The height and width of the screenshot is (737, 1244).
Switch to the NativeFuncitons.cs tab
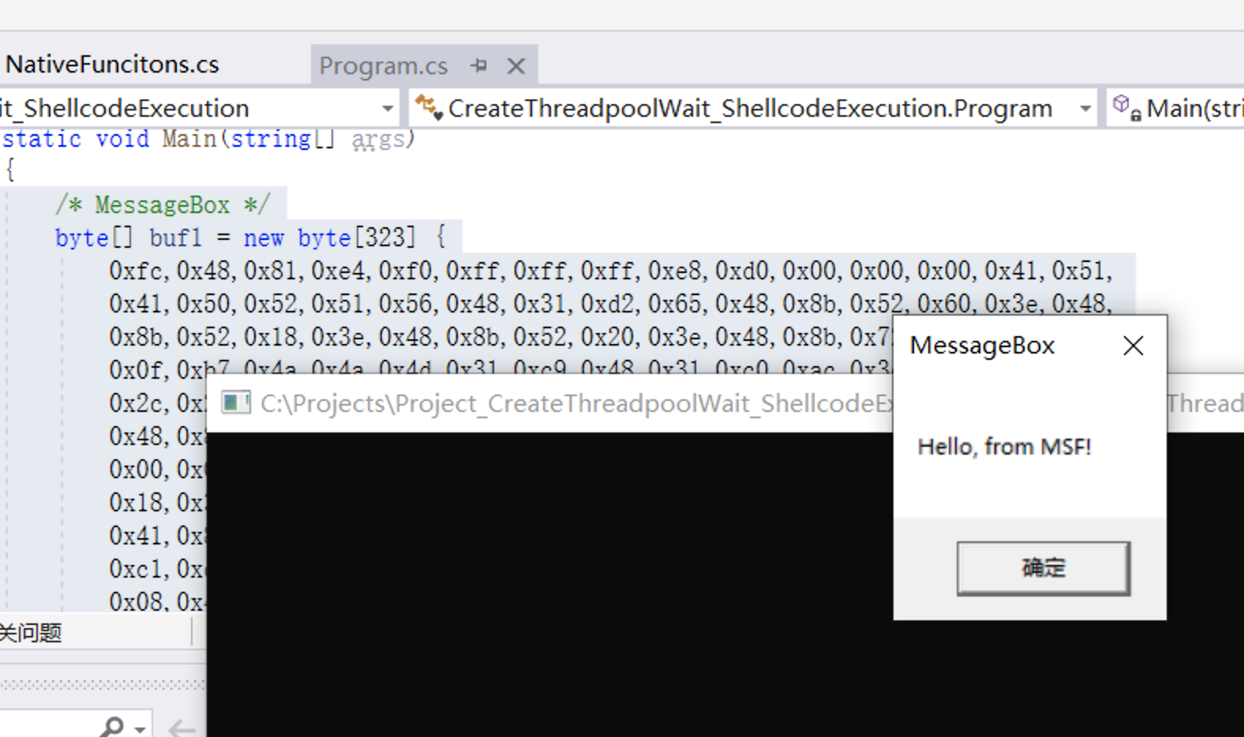pyautogui.click(x=112, y=64)
